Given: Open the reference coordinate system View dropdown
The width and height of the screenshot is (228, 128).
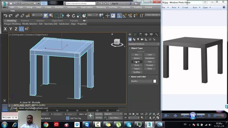Looking at the screenshot, I should click(93, 15).
